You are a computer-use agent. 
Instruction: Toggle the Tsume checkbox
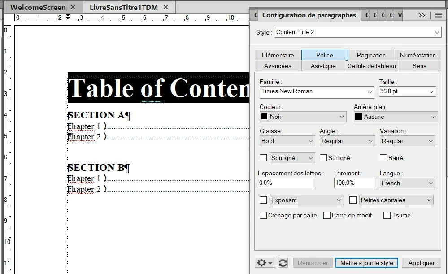point(387,215)
